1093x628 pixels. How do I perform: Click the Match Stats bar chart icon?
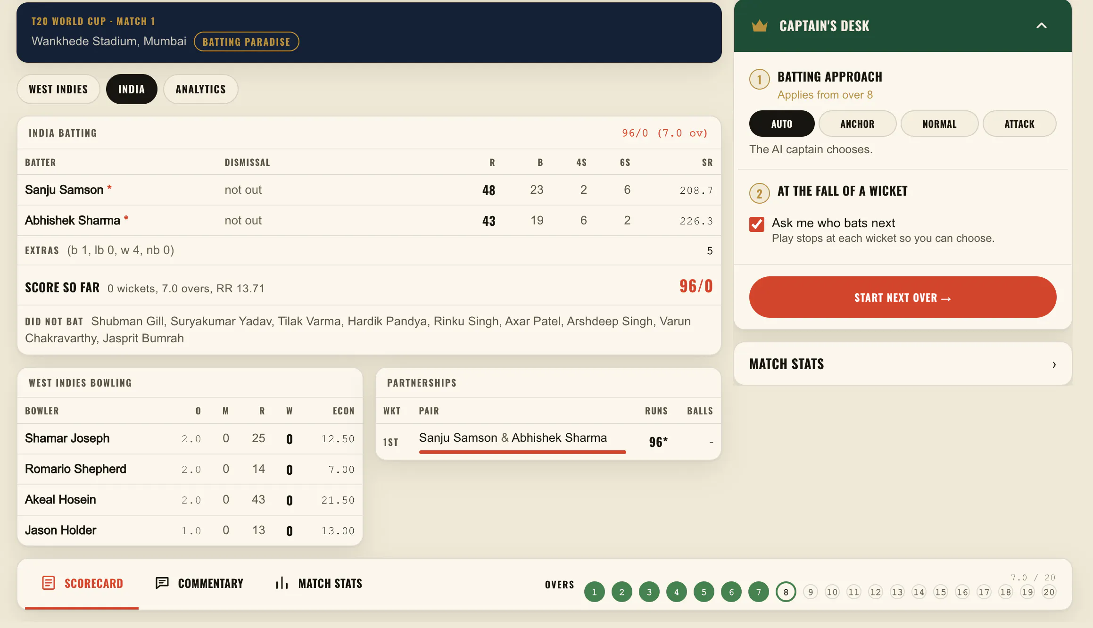tap(282, 583)
